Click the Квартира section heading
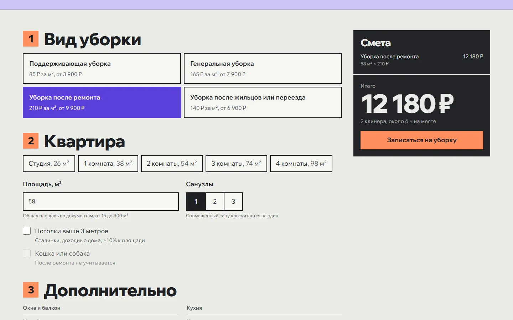513x320 pixels. point(84,142)
